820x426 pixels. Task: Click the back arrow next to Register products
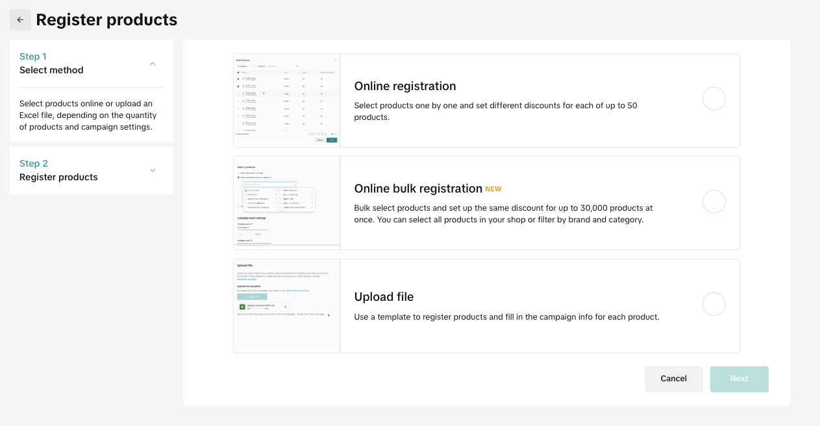(x=20, y=20)
